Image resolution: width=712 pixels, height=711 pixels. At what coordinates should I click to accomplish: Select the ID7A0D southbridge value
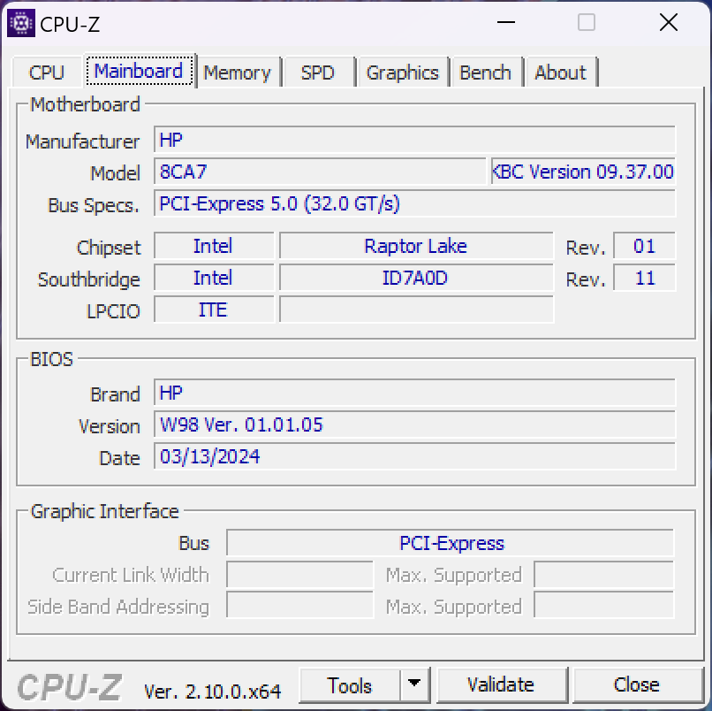click(x=416, y=278)
